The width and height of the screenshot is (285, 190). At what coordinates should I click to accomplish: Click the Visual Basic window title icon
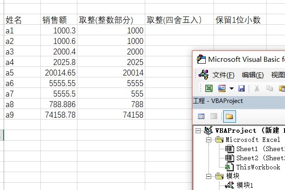pyautogui.click(x=201, y=59)
